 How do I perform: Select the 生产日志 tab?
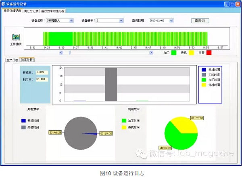click(12, 60)
